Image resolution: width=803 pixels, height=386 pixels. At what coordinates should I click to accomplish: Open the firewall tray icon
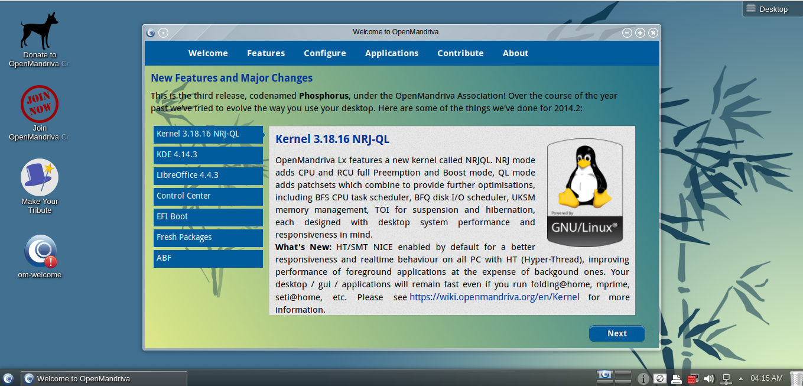pos(693,378)
